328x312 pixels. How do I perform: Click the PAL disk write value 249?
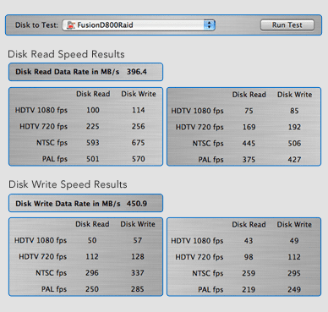coord(294,289)
